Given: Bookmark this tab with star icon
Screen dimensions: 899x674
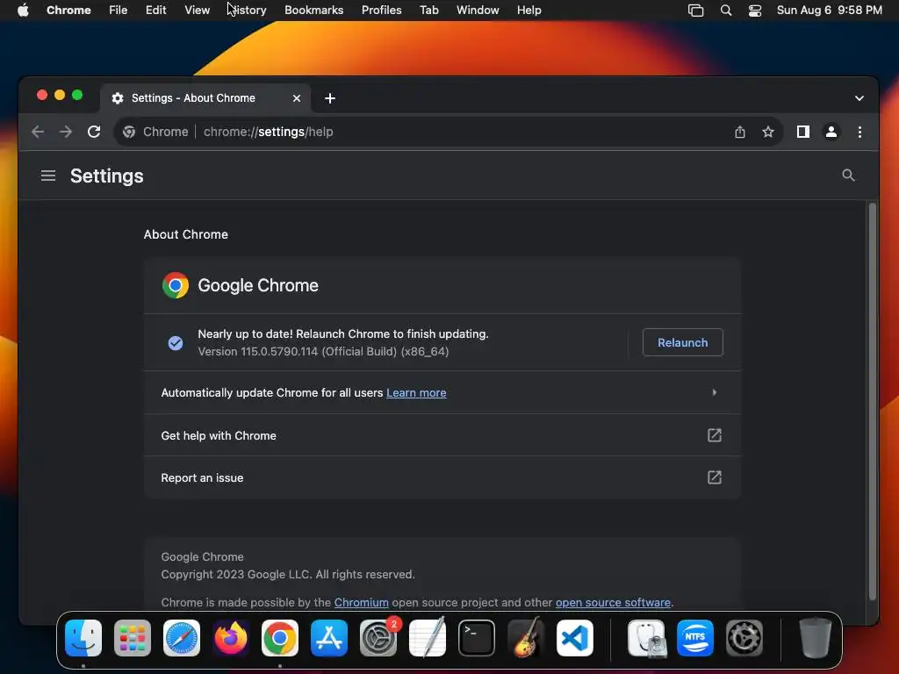Looking at the screenshot, I should coord(768,132).
